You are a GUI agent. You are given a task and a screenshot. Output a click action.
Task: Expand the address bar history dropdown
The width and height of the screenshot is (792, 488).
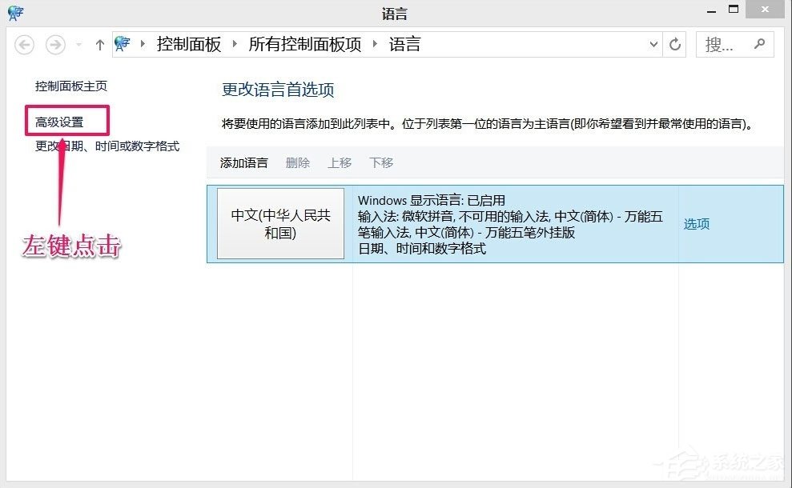click(x=653, y=44)
